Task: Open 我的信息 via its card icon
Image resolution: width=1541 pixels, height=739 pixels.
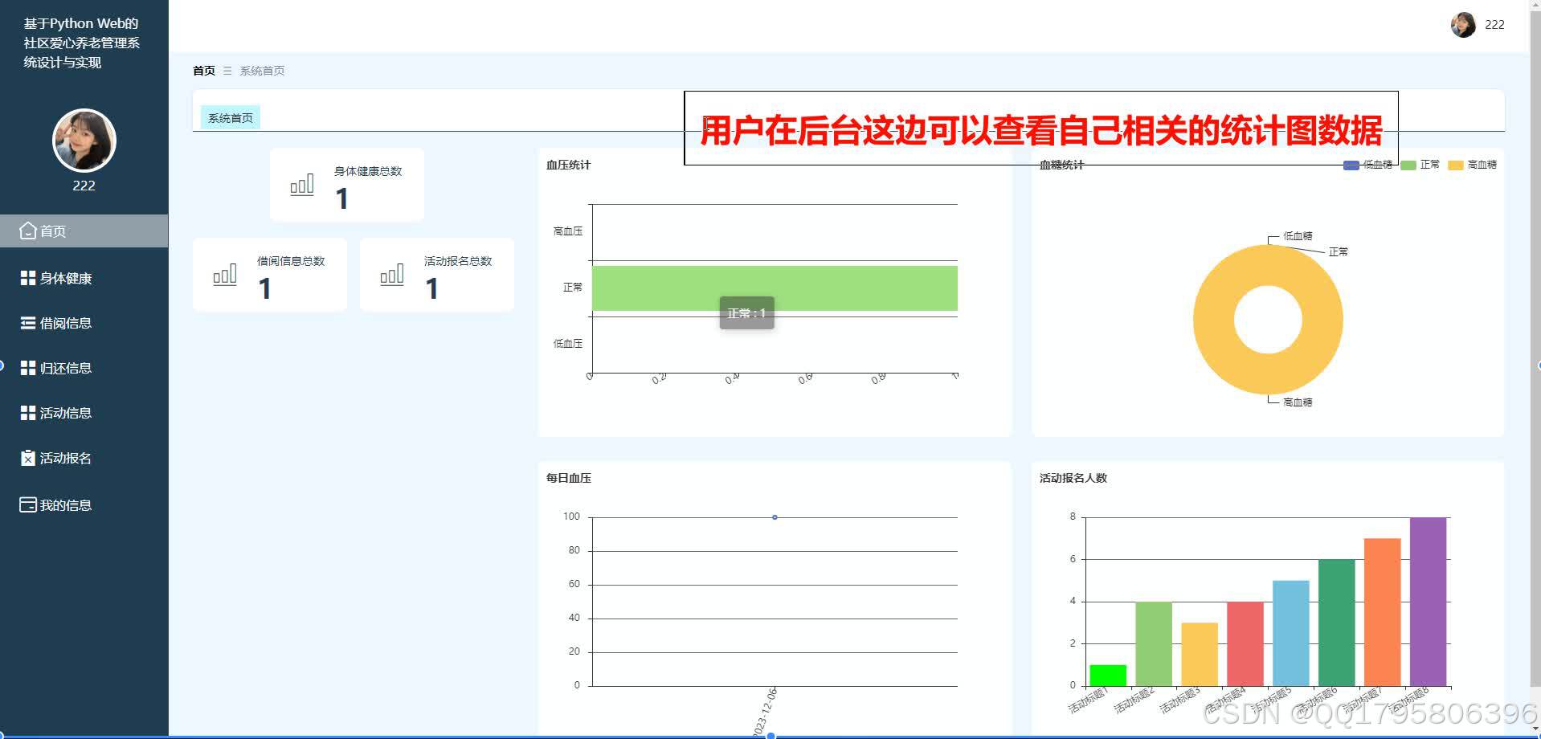Action: point(27,504)
